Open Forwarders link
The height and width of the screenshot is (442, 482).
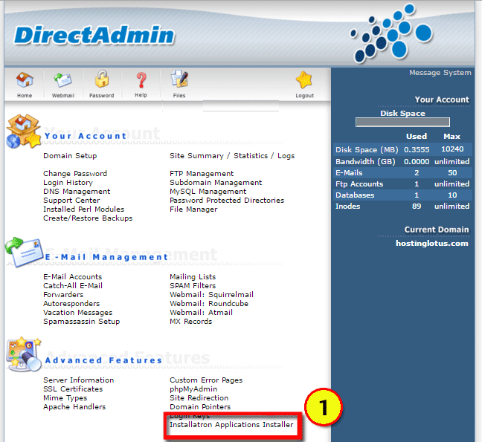coord(63,295)
